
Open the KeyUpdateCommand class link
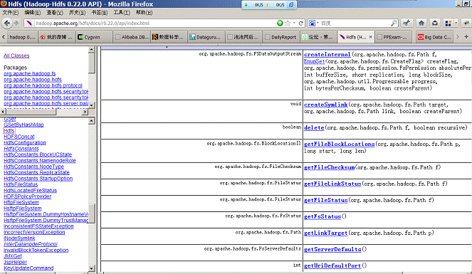click(28, 268)
